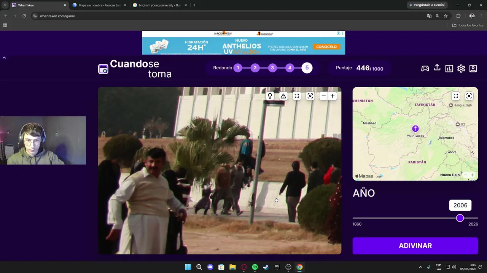Open the tab search dropdown arrow
This screenshot has height=273, width=487.
pos(5,5)
